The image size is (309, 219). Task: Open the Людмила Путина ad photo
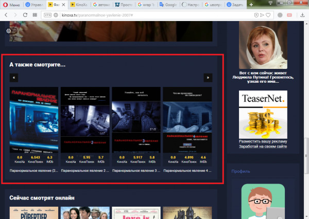(x=263, y=45)
